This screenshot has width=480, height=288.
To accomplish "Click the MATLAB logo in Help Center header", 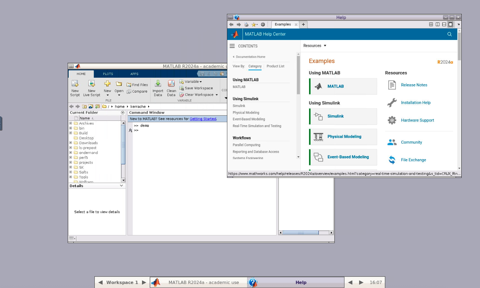I will point(235,34).
